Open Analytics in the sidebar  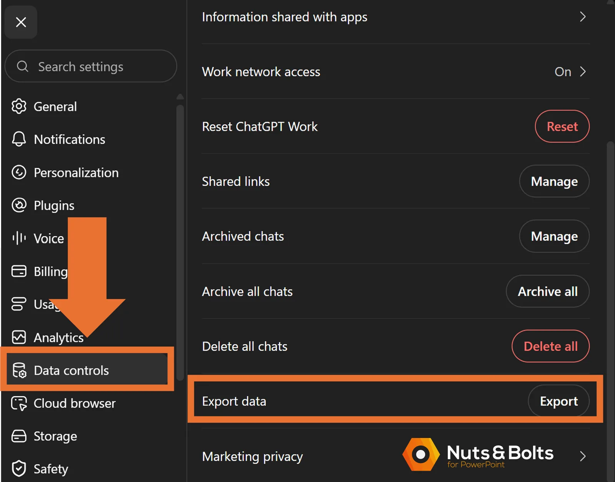tap(58, 337)
